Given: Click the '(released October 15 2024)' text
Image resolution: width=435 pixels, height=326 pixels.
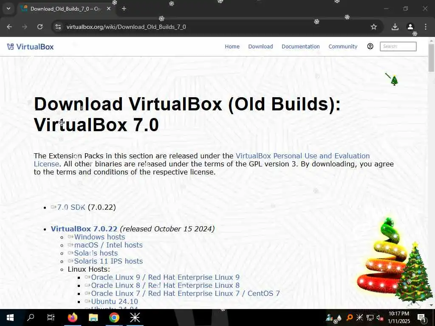Looking at the screenshot, I should tap(167, 229).
